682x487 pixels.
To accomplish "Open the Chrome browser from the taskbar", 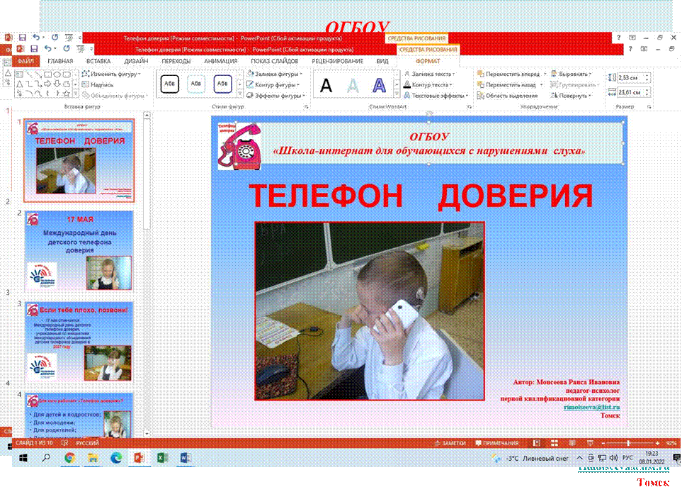I will [69, 458].
